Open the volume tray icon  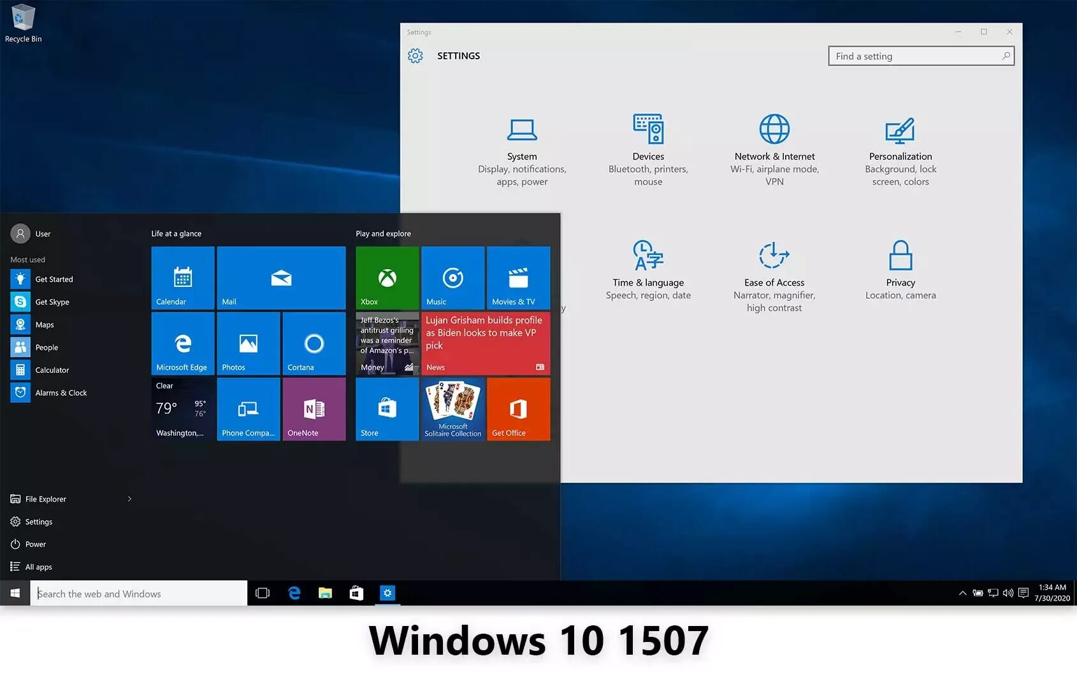click(1008, 593)
